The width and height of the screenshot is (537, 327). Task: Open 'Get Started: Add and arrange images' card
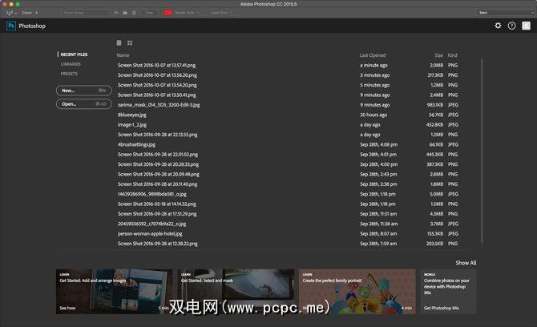[115, 292]
